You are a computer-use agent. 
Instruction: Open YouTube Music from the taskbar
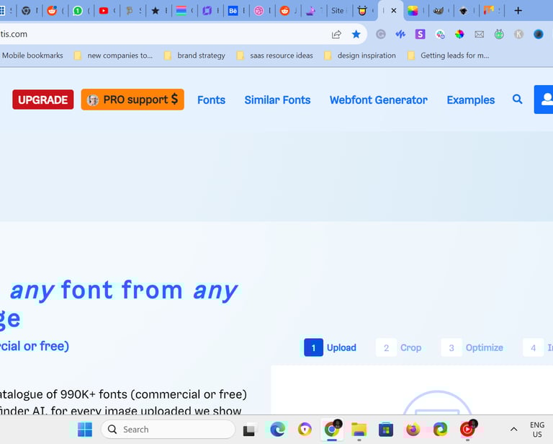tap(467, 430)
